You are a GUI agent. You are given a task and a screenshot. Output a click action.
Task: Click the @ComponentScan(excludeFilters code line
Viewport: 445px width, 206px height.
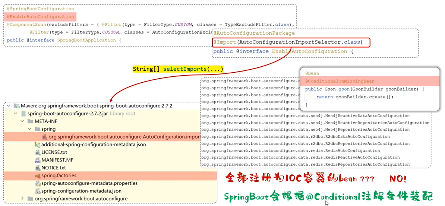[x=151, y=25]
